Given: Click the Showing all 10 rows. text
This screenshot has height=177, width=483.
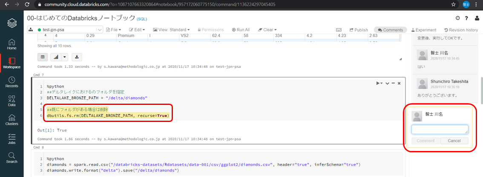Looking at the screenshot, I should tap(55, 46).
